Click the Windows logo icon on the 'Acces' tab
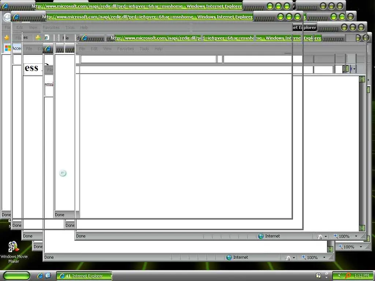 tap(8, 48)
